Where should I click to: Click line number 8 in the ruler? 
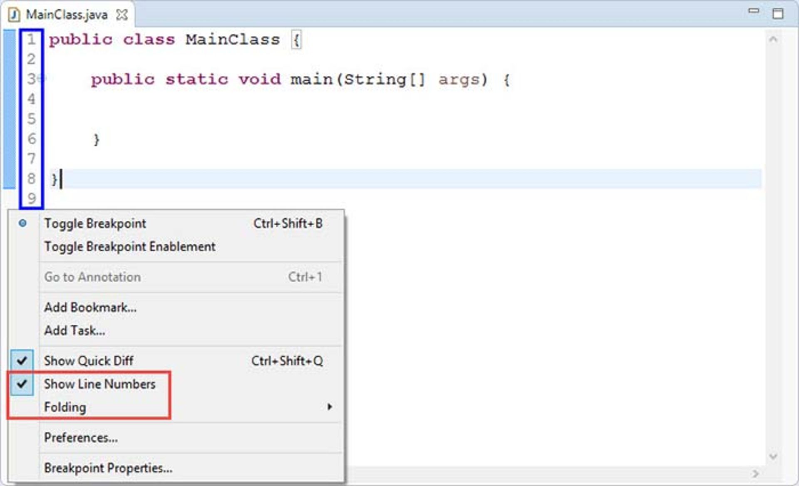31,179
